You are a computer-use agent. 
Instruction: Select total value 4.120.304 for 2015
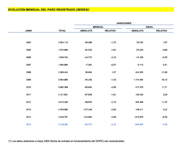[x=63, y=124]
